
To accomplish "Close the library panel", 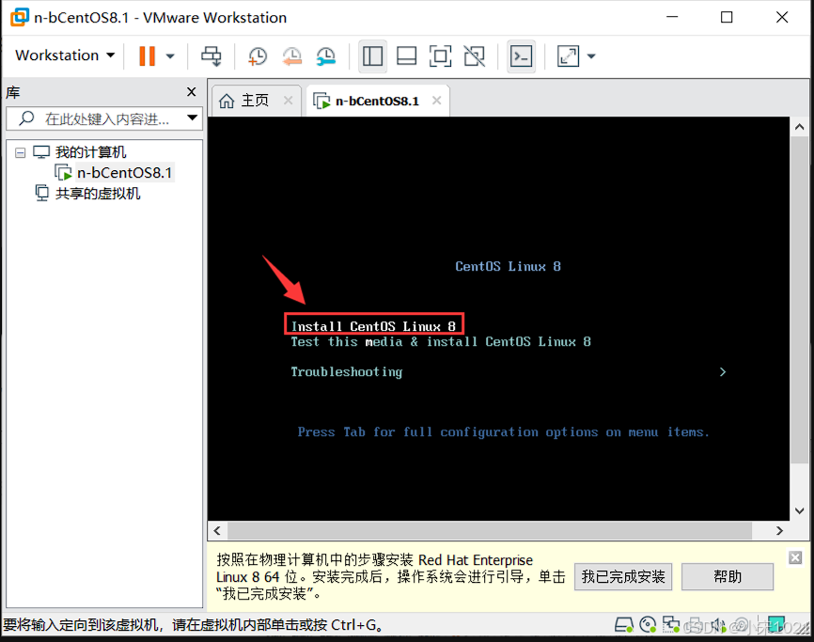I will [x=191, y=92].
